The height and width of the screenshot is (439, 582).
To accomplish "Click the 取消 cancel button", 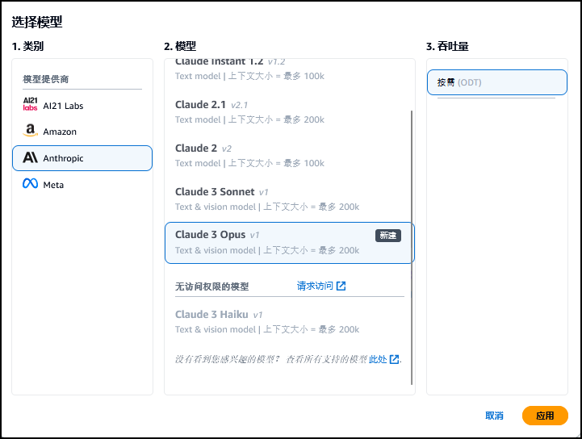I will [x=494, y=416].
